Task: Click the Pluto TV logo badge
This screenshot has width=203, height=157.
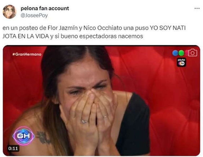Action: coord(181,62)
